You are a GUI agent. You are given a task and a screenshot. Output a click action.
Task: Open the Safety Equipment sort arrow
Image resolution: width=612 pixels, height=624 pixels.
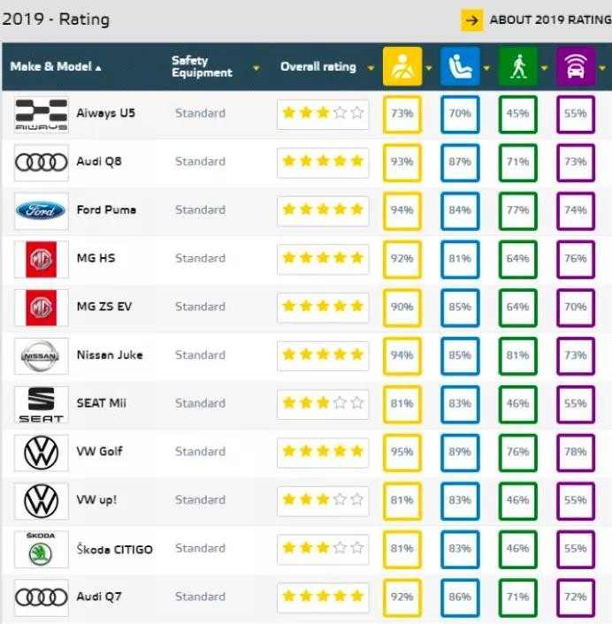256,68
